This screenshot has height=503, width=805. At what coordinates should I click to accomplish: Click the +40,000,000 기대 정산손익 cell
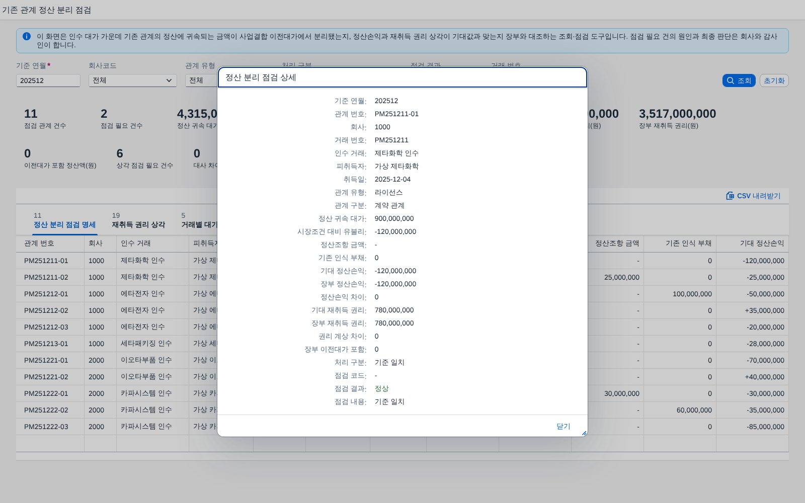[x=752, y=377]
